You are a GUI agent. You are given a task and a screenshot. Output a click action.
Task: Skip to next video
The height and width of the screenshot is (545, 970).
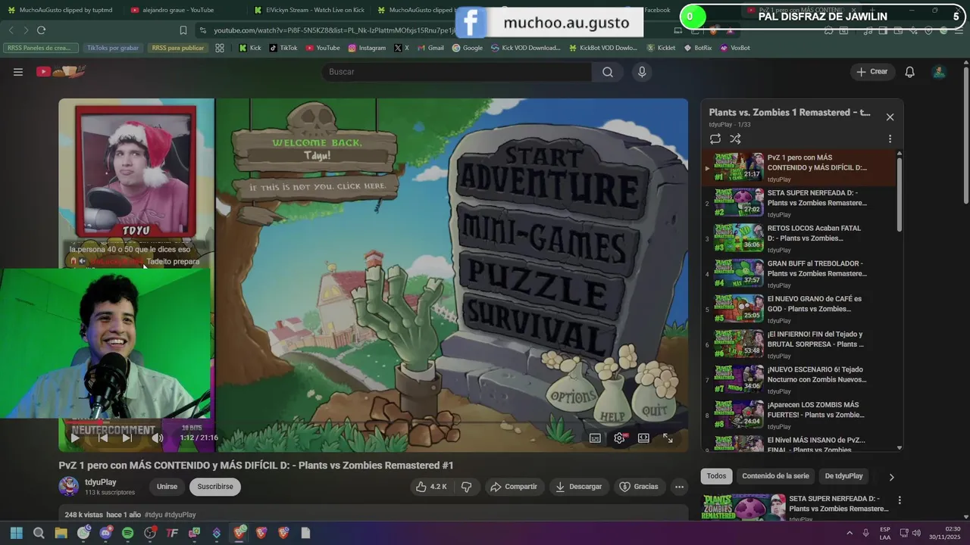[x=127, y=438]
